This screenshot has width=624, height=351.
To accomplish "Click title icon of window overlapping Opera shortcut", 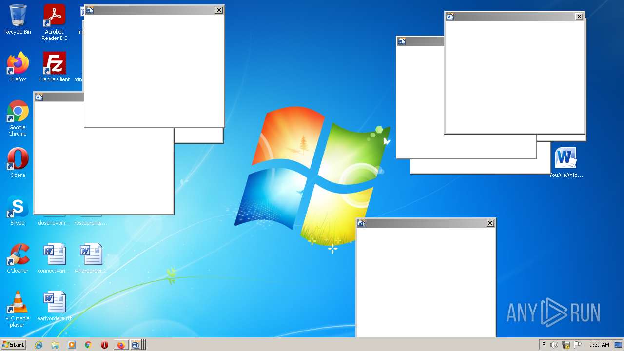I will pyautogui.click(x=39, y=97).
